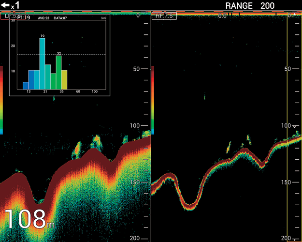302x242 pixels.
Task: Click the dashed threshold line in histogram
Action: pos(87,55)
